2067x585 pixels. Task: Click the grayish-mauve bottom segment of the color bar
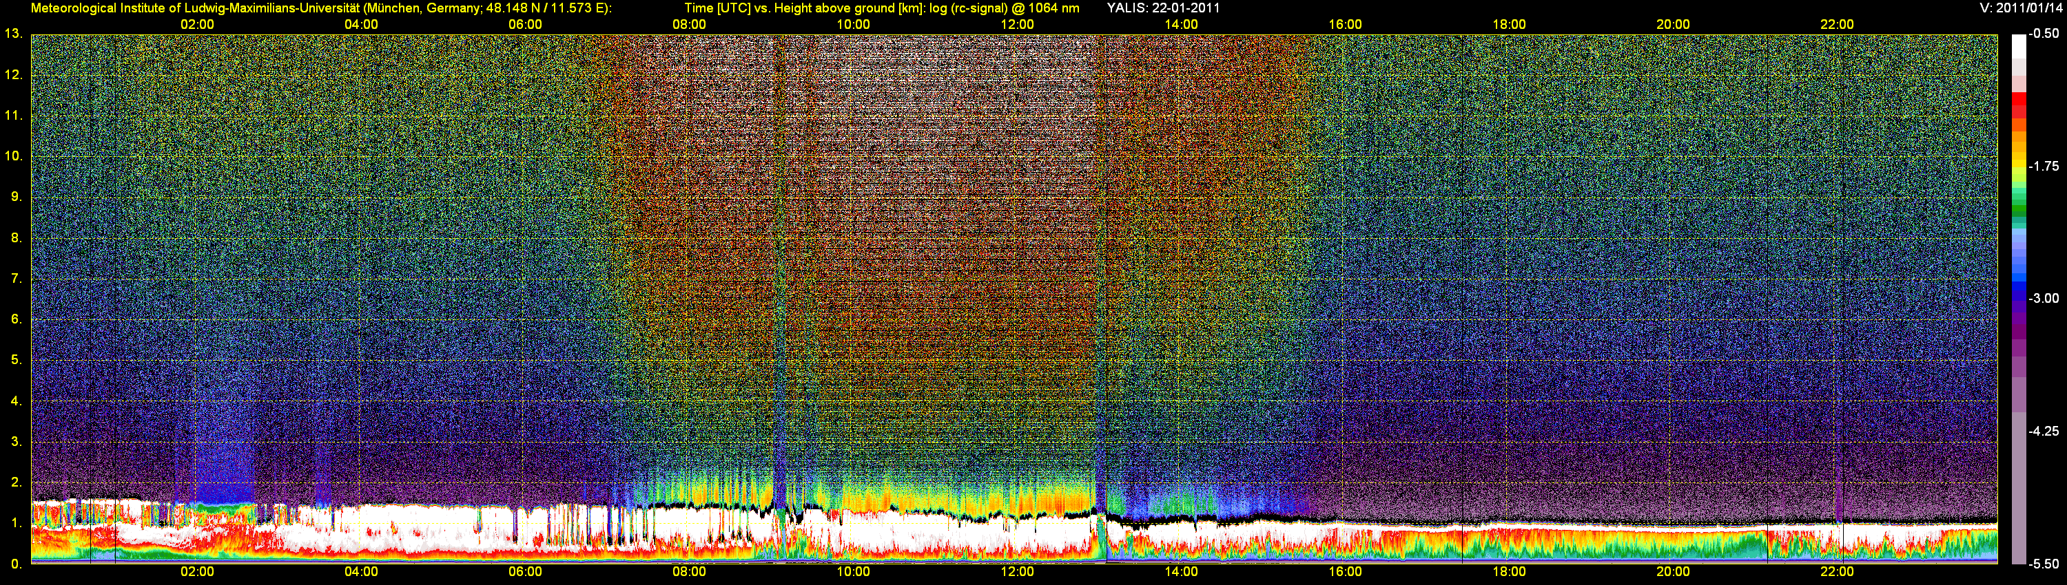click(2019, 489)
